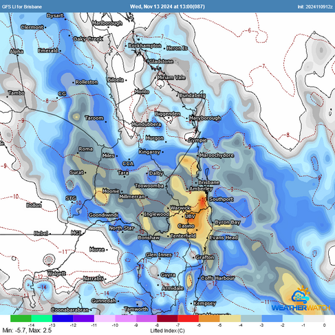Viewport: 335px width, 335px height.
Task: Select the Goondiwindi label
Action: point(103,215)
